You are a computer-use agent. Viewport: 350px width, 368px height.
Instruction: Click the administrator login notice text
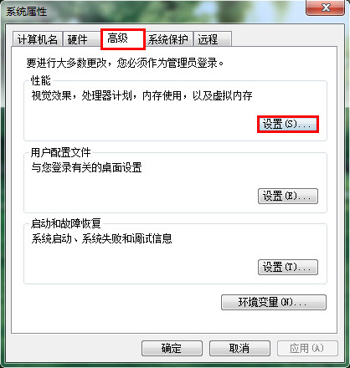point(125,63)
